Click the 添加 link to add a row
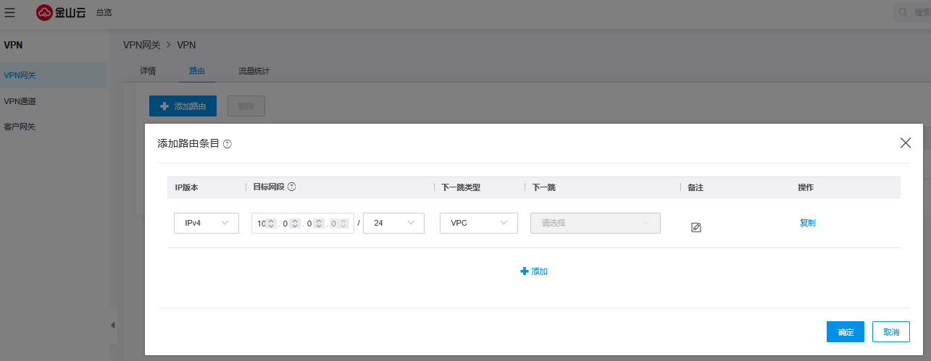The width and height of the screenshot is (931, 361). click(534, 271)
